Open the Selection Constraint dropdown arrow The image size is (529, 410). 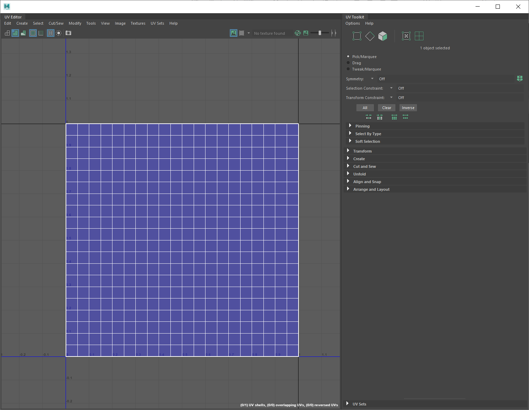[391, 88]
